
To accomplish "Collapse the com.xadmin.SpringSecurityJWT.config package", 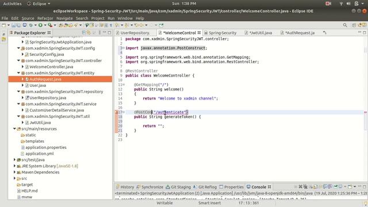I will (18, 48).
